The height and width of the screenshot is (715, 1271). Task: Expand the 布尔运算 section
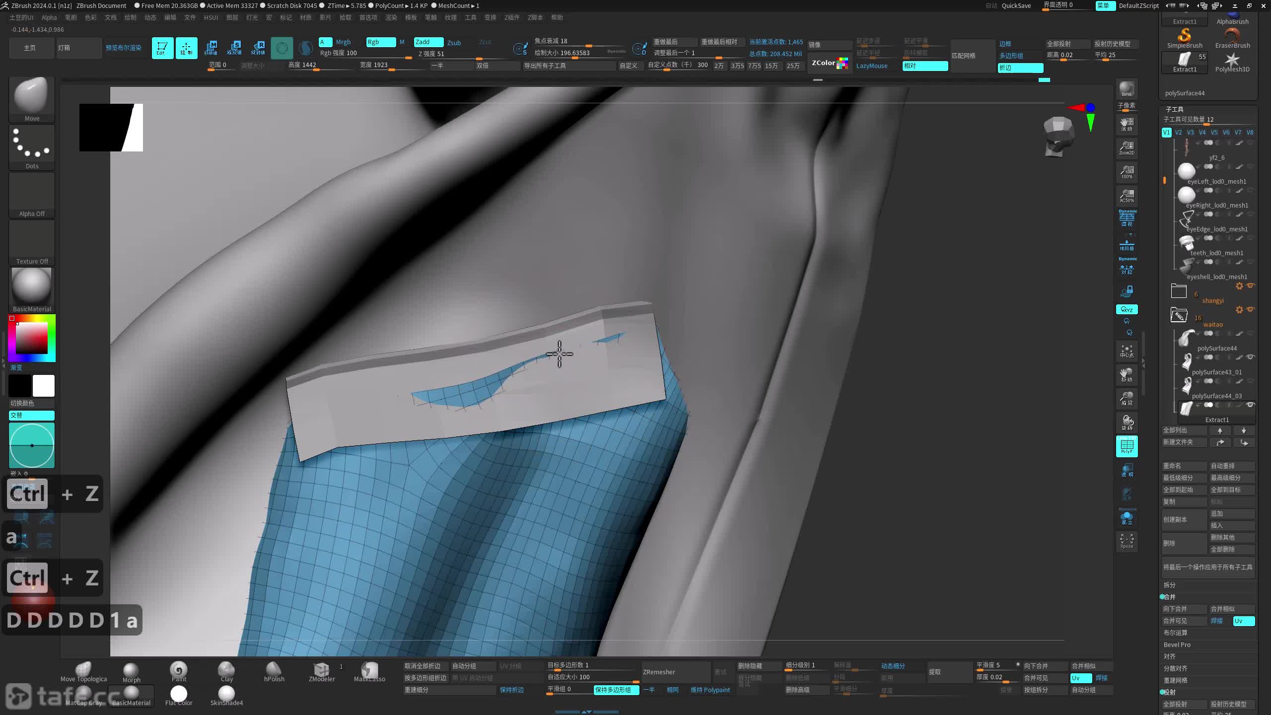pos(1175,633)
